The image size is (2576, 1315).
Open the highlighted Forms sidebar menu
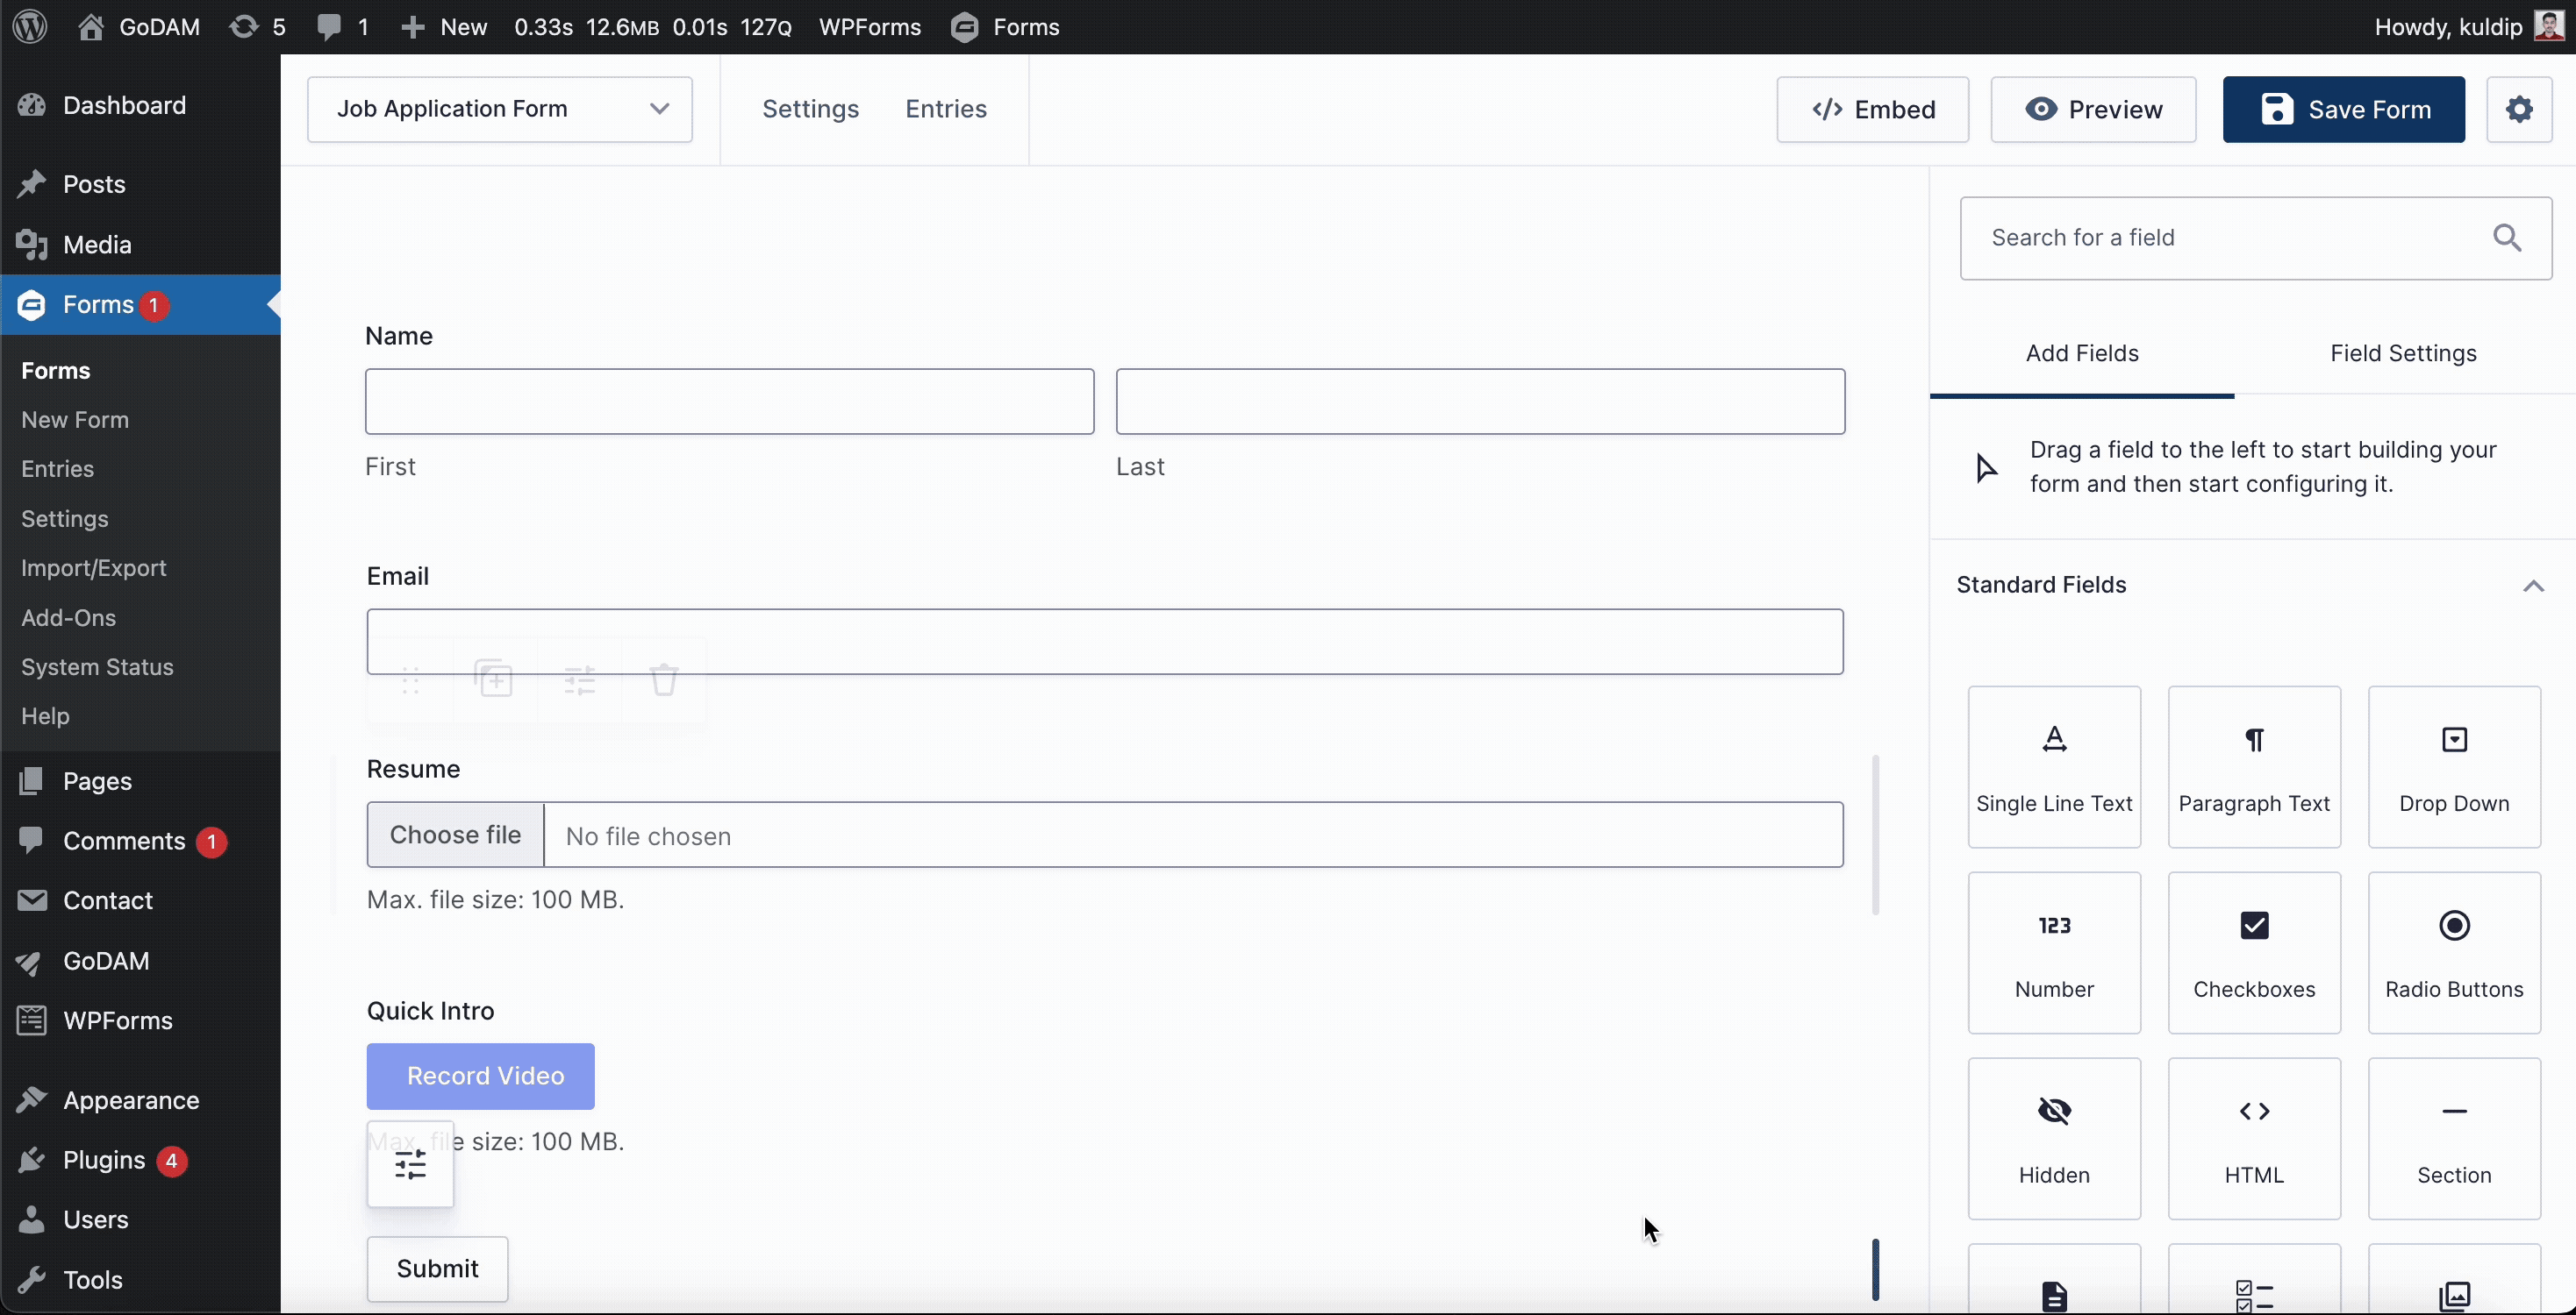tap(140, 304)
